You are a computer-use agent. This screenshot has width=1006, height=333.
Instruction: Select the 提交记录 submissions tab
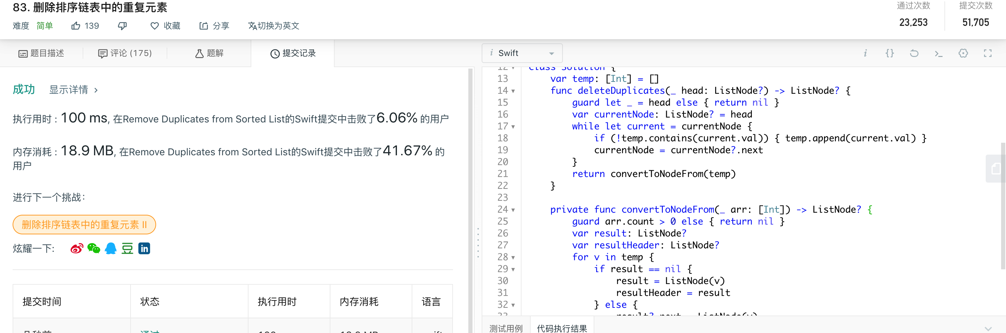pos(293,53)
